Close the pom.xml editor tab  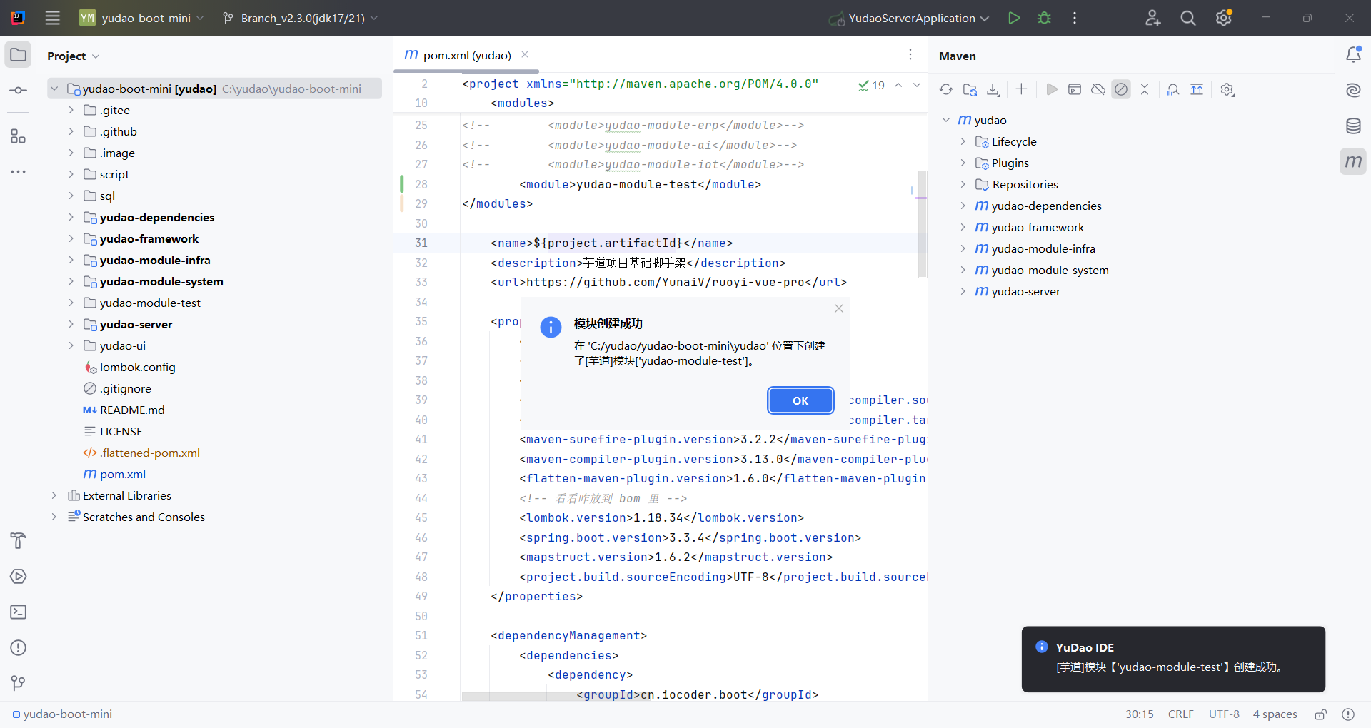click(525, 55)
